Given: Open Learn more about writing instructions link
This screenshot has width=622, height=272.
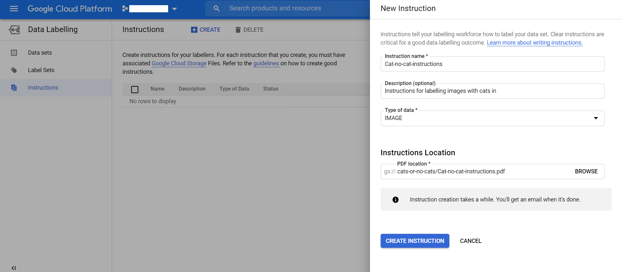Looking at the screenshot, I should pyautogui.click(x=535, y=43).
